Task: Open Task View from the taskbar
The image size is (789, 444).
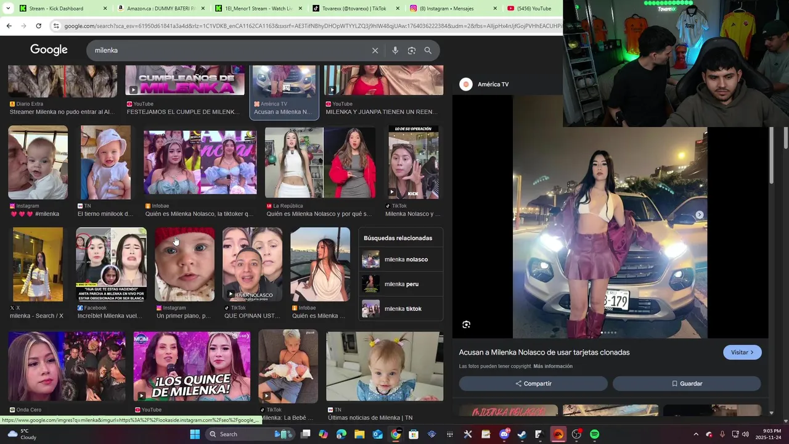Action: point(305,434)
